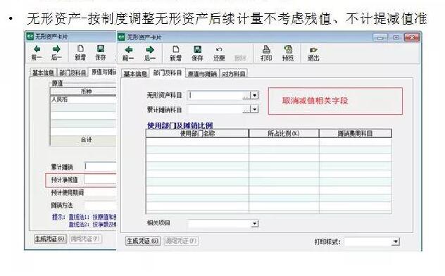
Task: Click browse button beside 累计摊销科目 field
Action: tap(247, 109)
